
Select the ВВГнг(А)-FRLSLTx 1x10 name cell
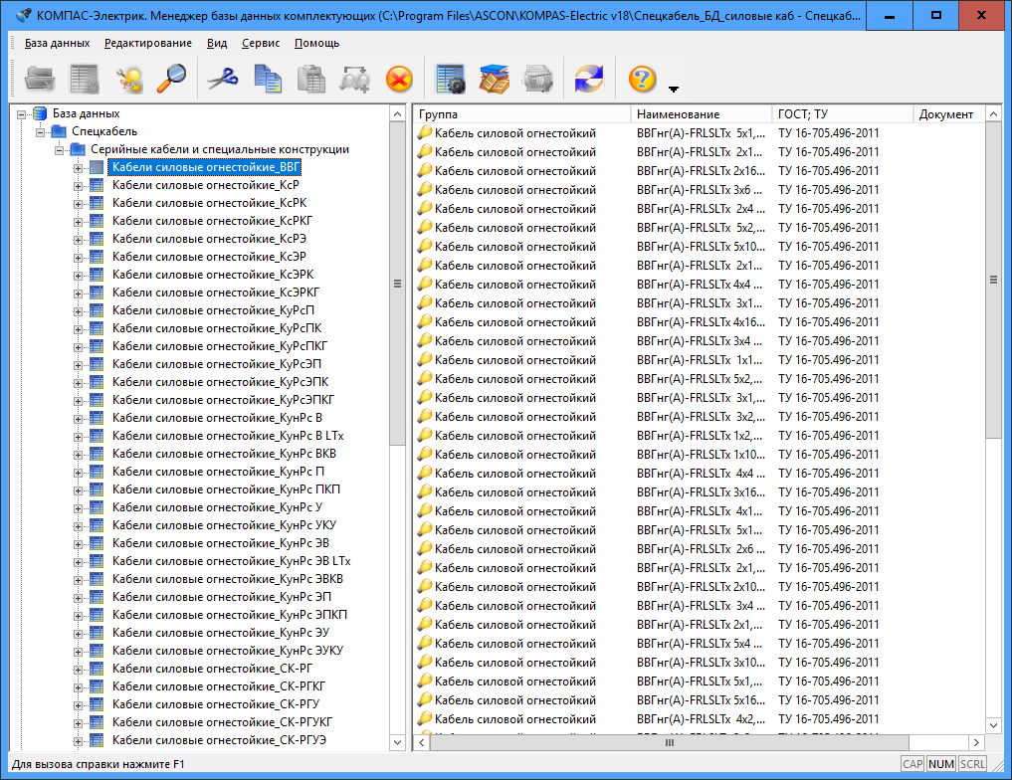tap(700, 455)
